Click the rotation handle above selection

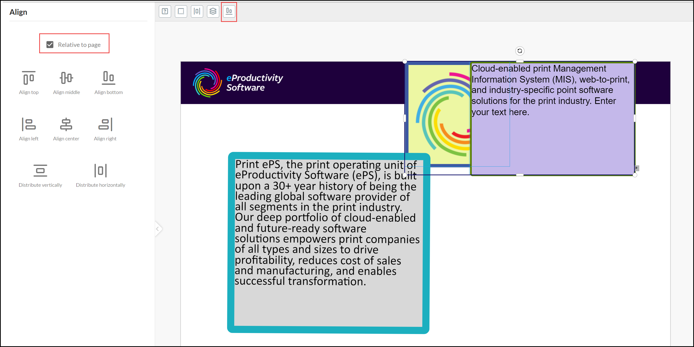pyautogui.click(x=519, y=51)
